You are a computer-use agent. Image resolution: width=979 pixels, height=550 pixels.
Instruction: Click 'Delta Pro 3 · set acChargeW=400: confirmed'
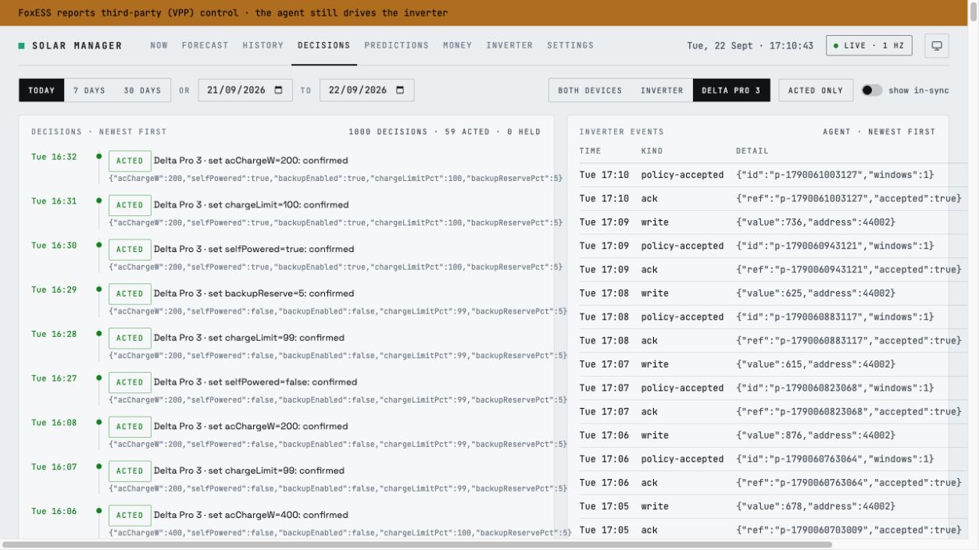pyautogui.click(x=251, y=516)
